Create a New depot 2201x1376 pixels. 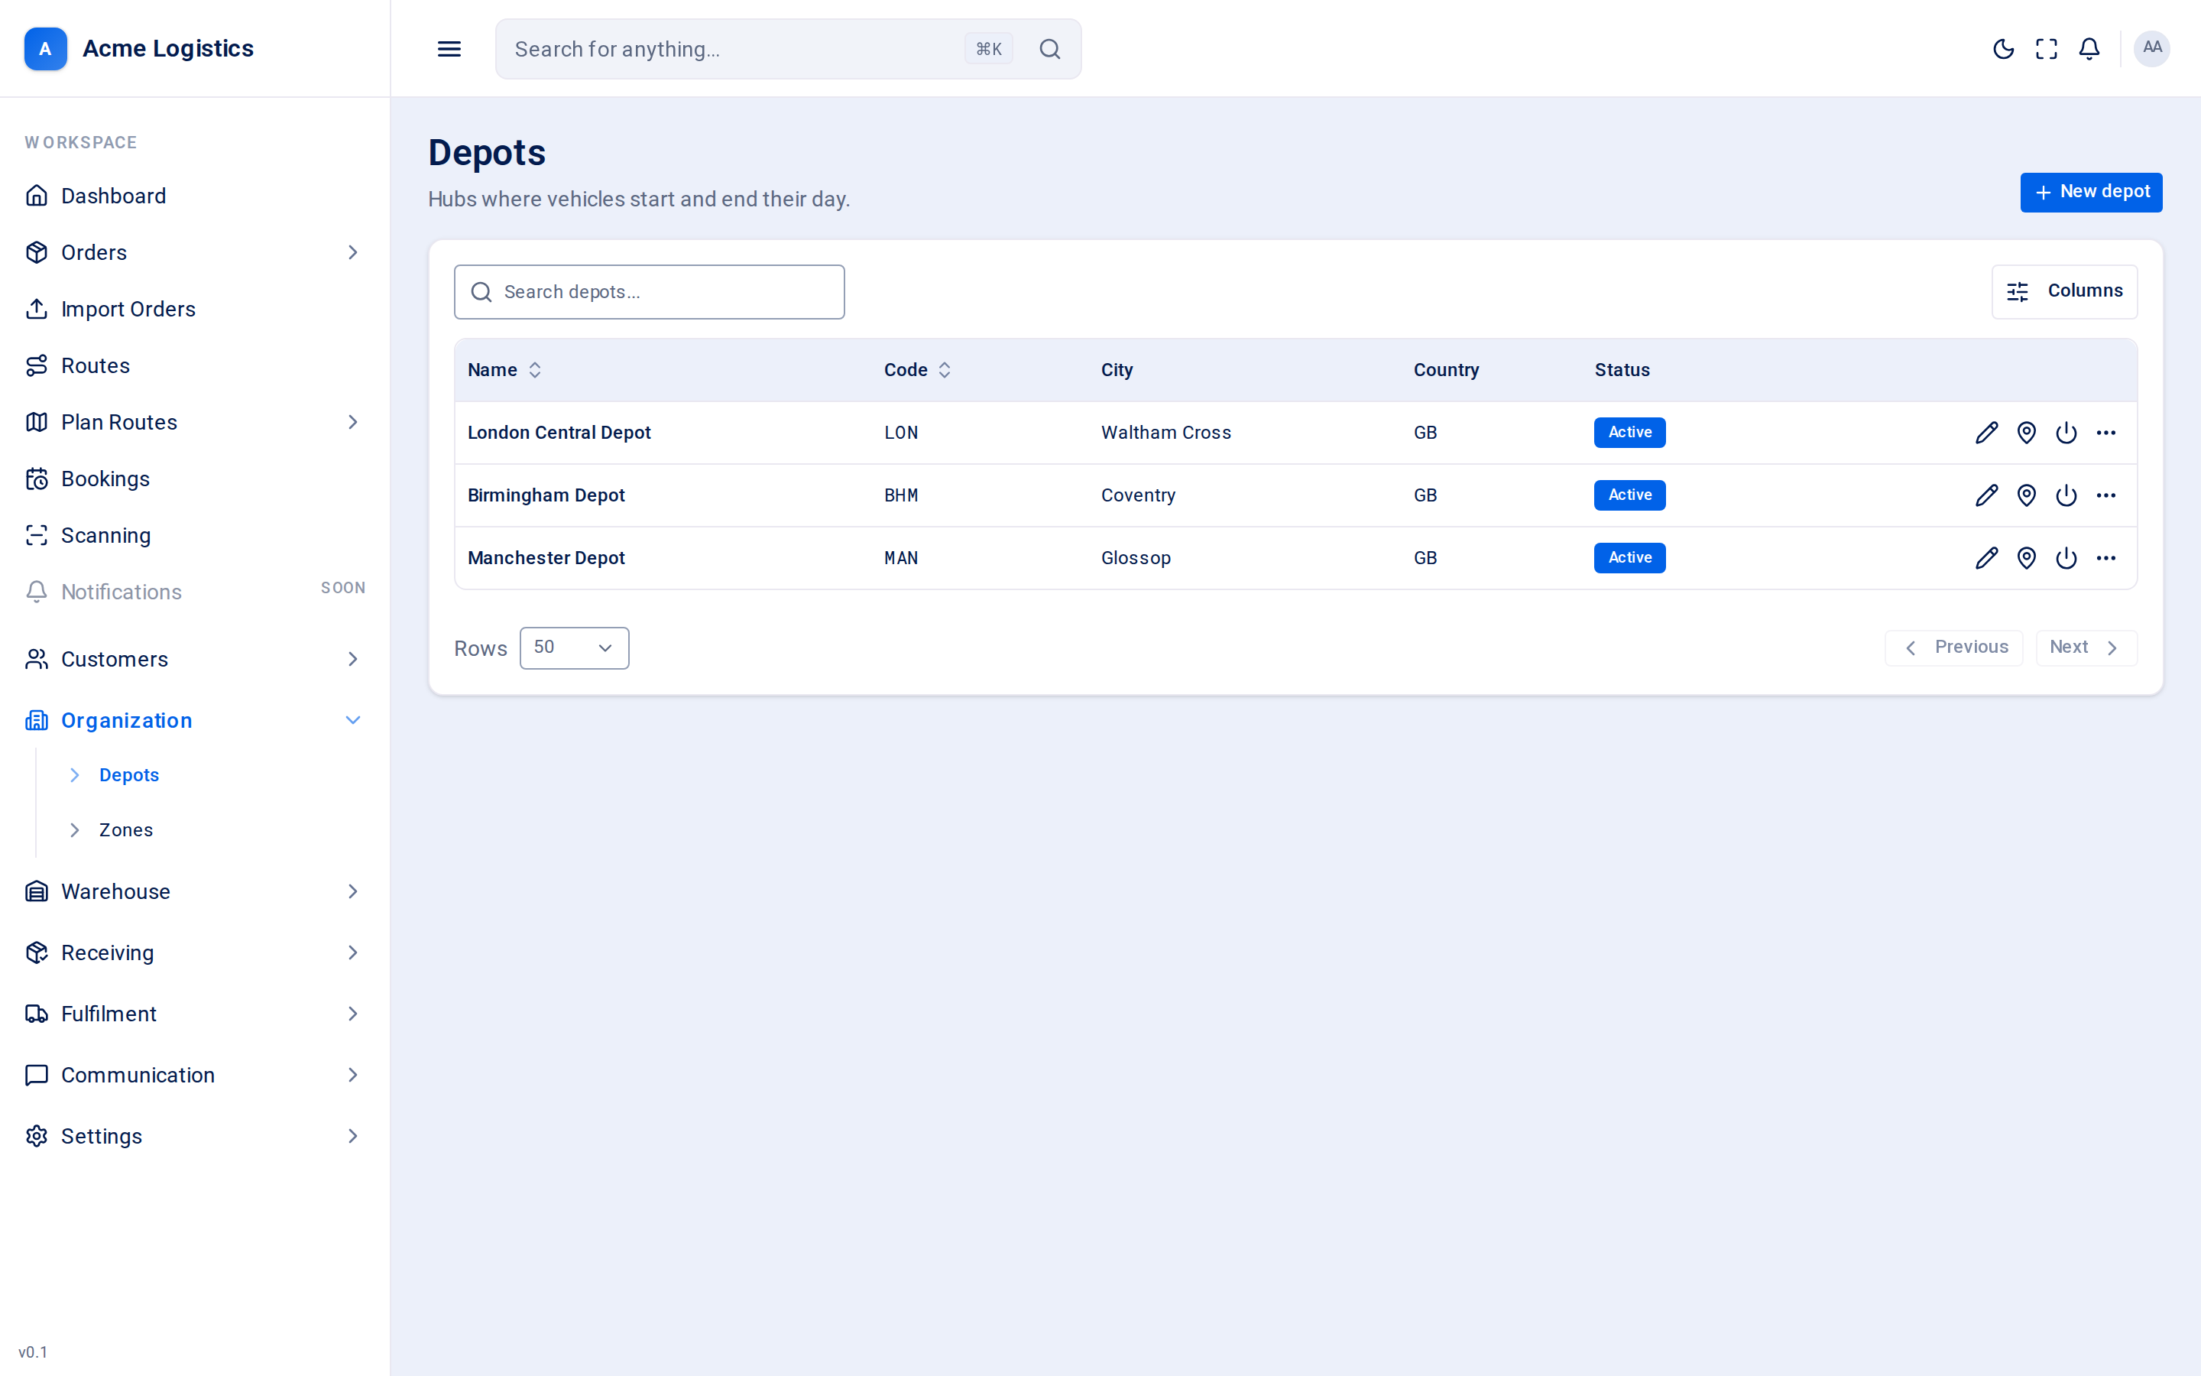2091,192
